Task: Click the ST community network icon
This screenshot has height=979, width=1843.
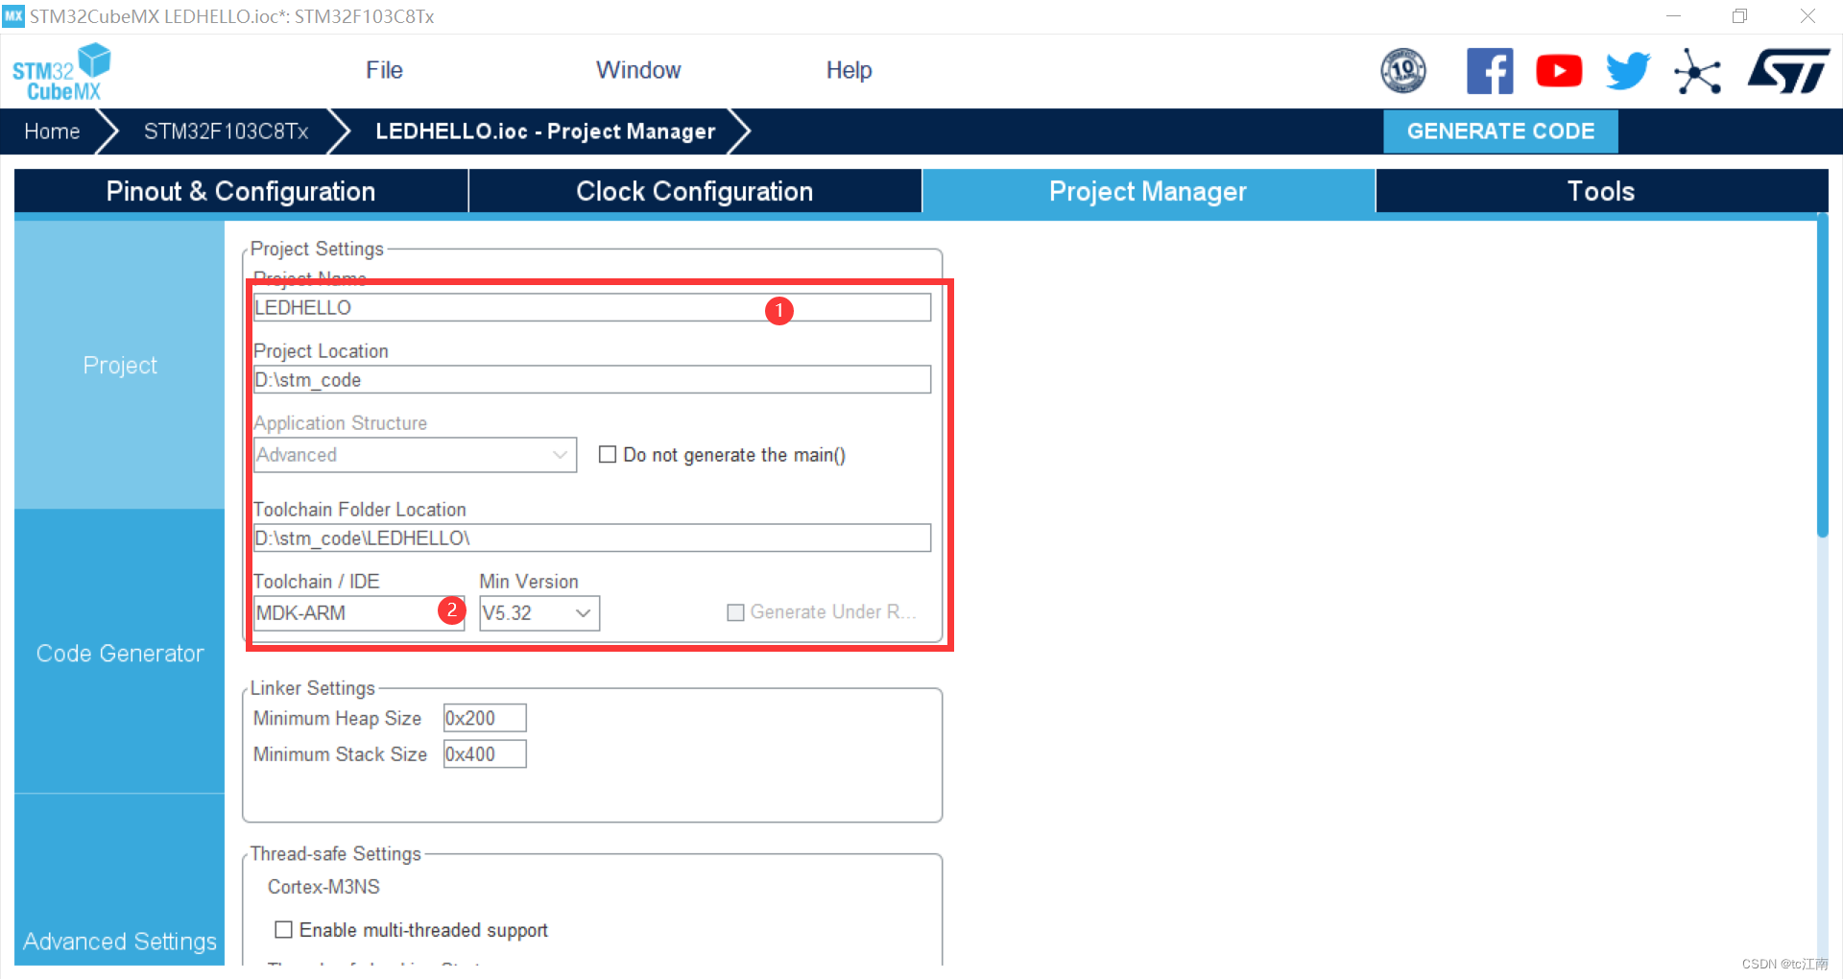Action: [x=1697, y=71]
